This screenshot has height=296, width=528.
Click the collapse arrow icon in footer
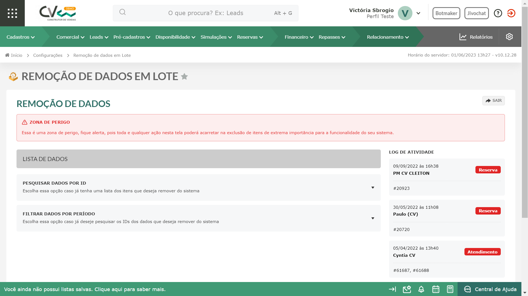point(392,289)
